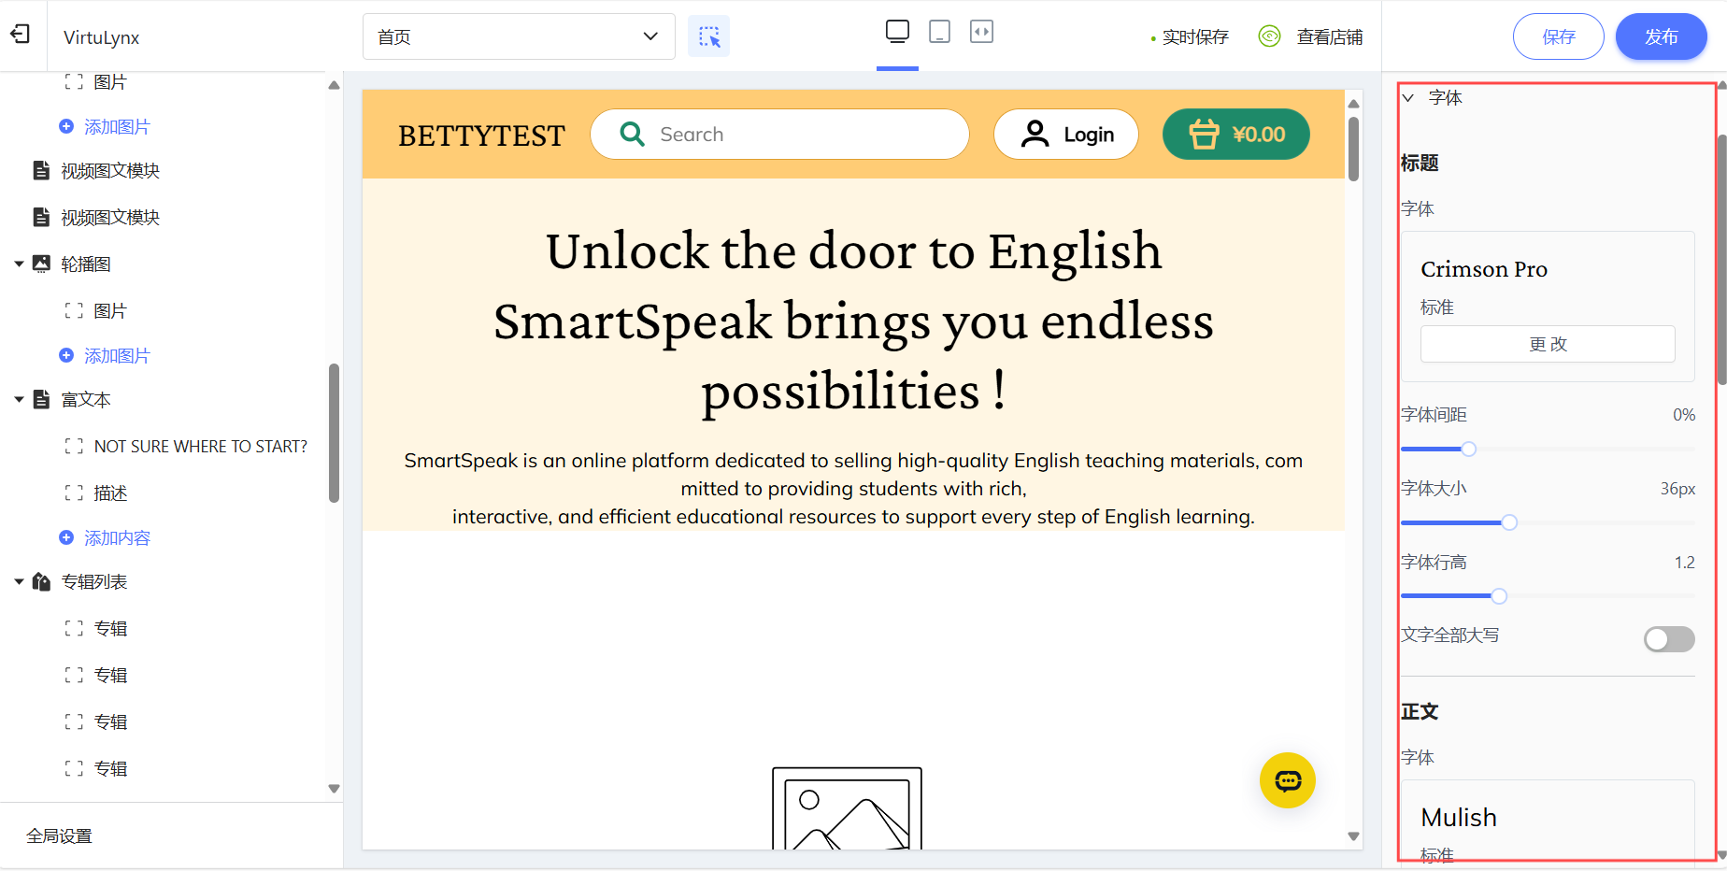The width and height of the screenshot is (1727, 871).
Task: Click the bracket icon beside 描述
Action: (x=74, y=493)
